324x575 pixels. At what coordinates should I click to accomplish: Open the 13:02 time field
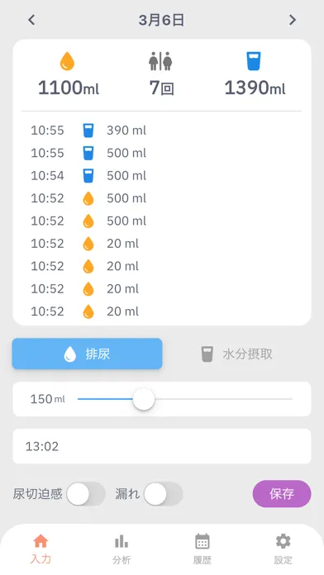pos(162,446)
